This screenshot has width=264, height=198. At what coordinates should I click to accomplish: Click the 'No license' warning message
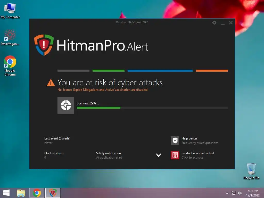coord(103,90)
